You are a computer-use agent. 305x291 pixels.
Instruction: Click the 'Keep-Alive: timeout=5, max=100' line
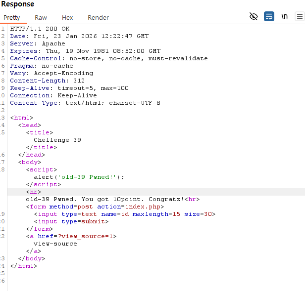[x=69, y=88]
